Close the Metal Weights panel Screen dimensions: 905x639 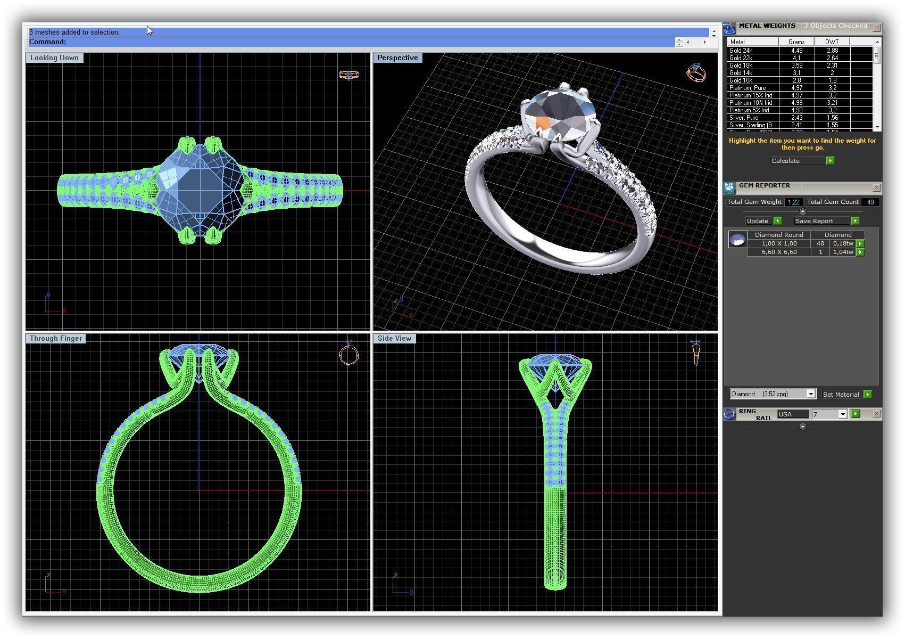tap(876, 28)
